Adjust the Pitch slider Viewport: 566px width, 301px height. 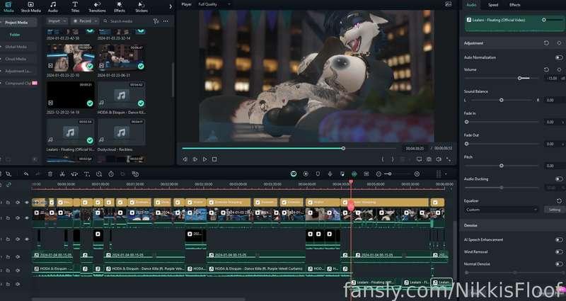[502, 166]
